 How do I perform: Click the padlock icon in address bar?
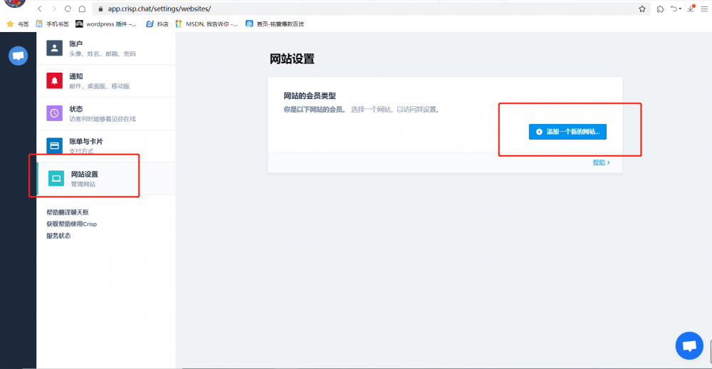(x=100, y=9)
